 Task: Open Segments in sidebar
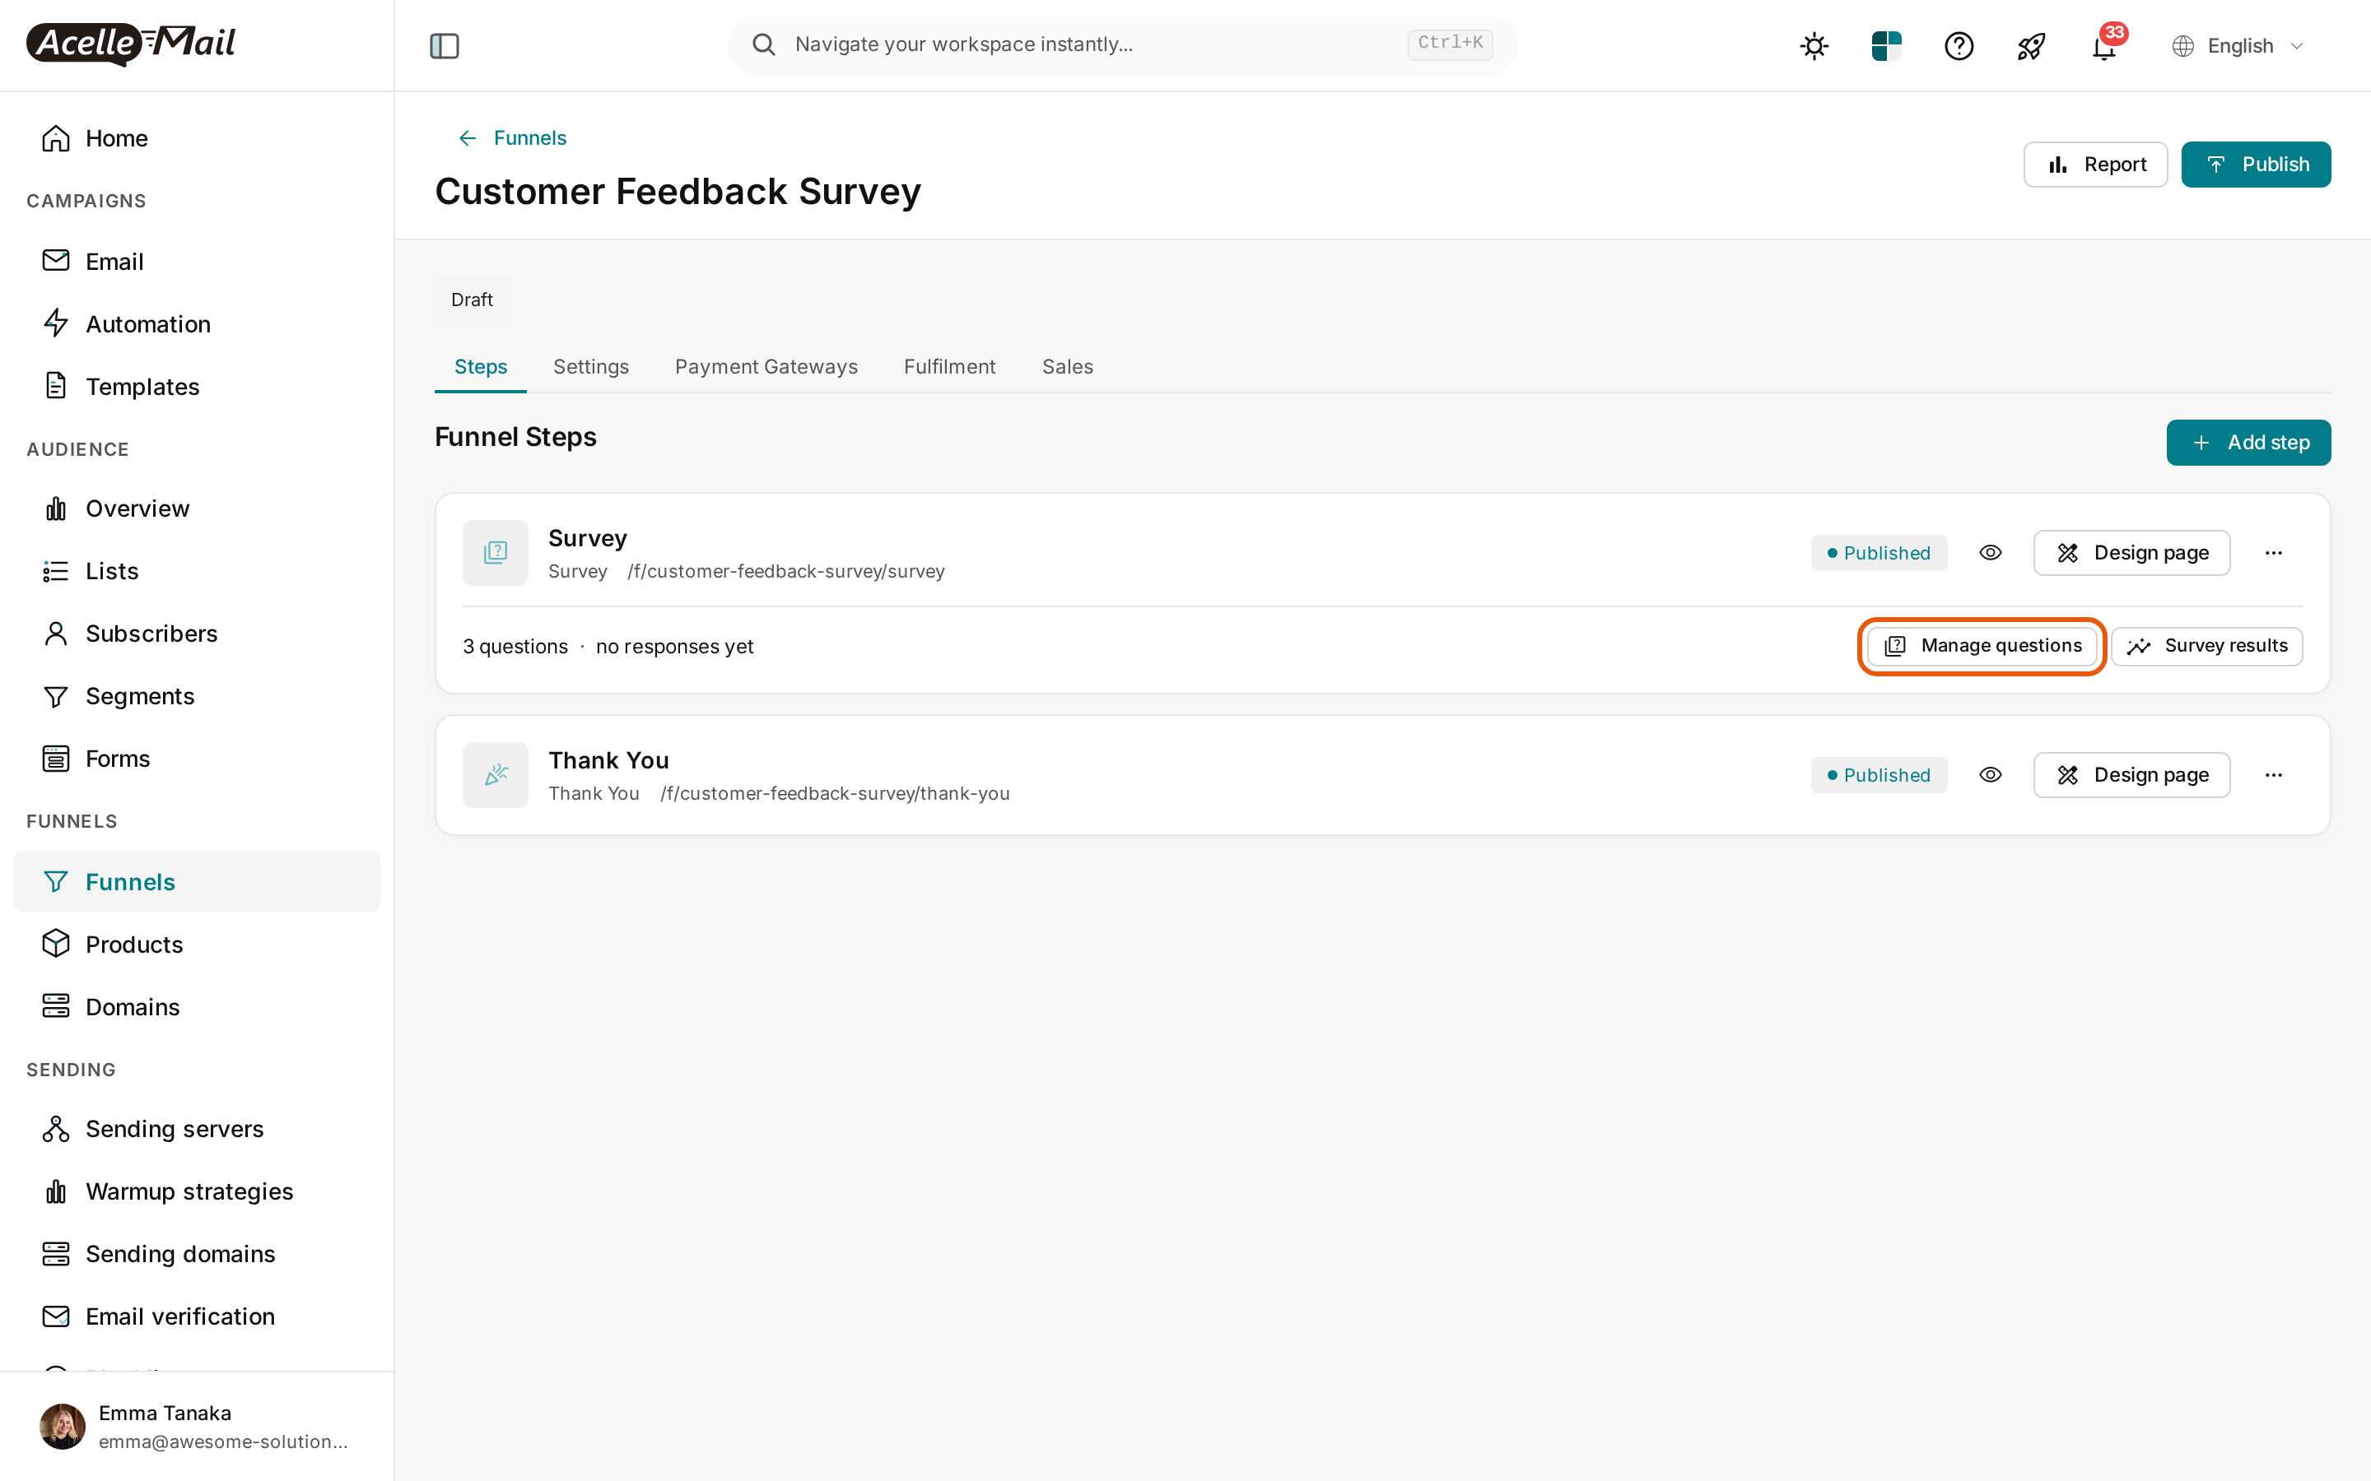coord(196,696)
